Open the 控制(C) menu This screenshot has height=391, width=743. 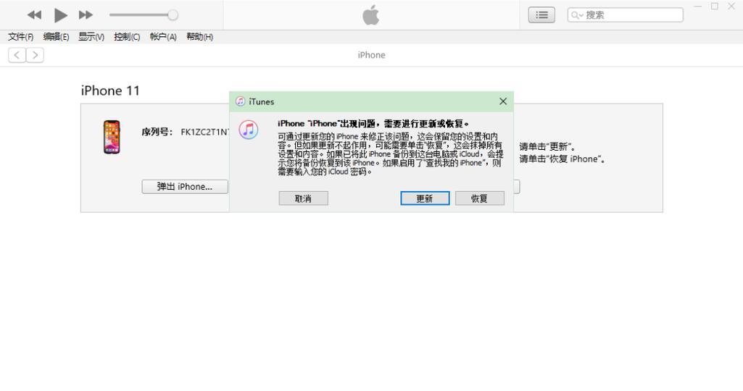[x=127, y=37]
